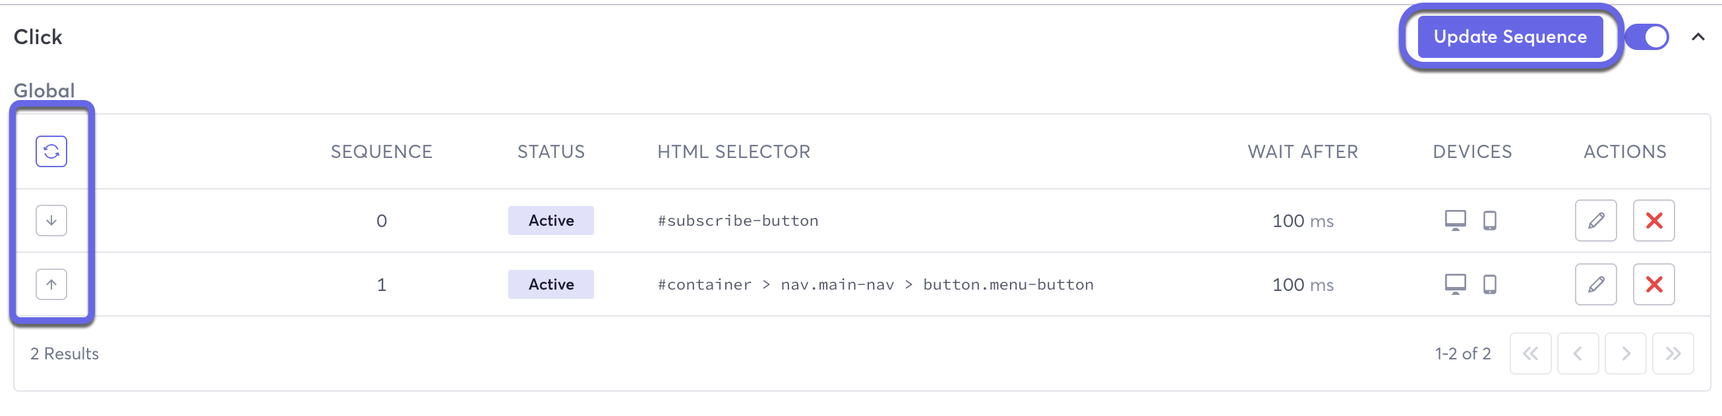The height and width of the screenshot is (416, 1722).
Task: Delete the #subscribe-button row via red X
Action: (1654, 221)
